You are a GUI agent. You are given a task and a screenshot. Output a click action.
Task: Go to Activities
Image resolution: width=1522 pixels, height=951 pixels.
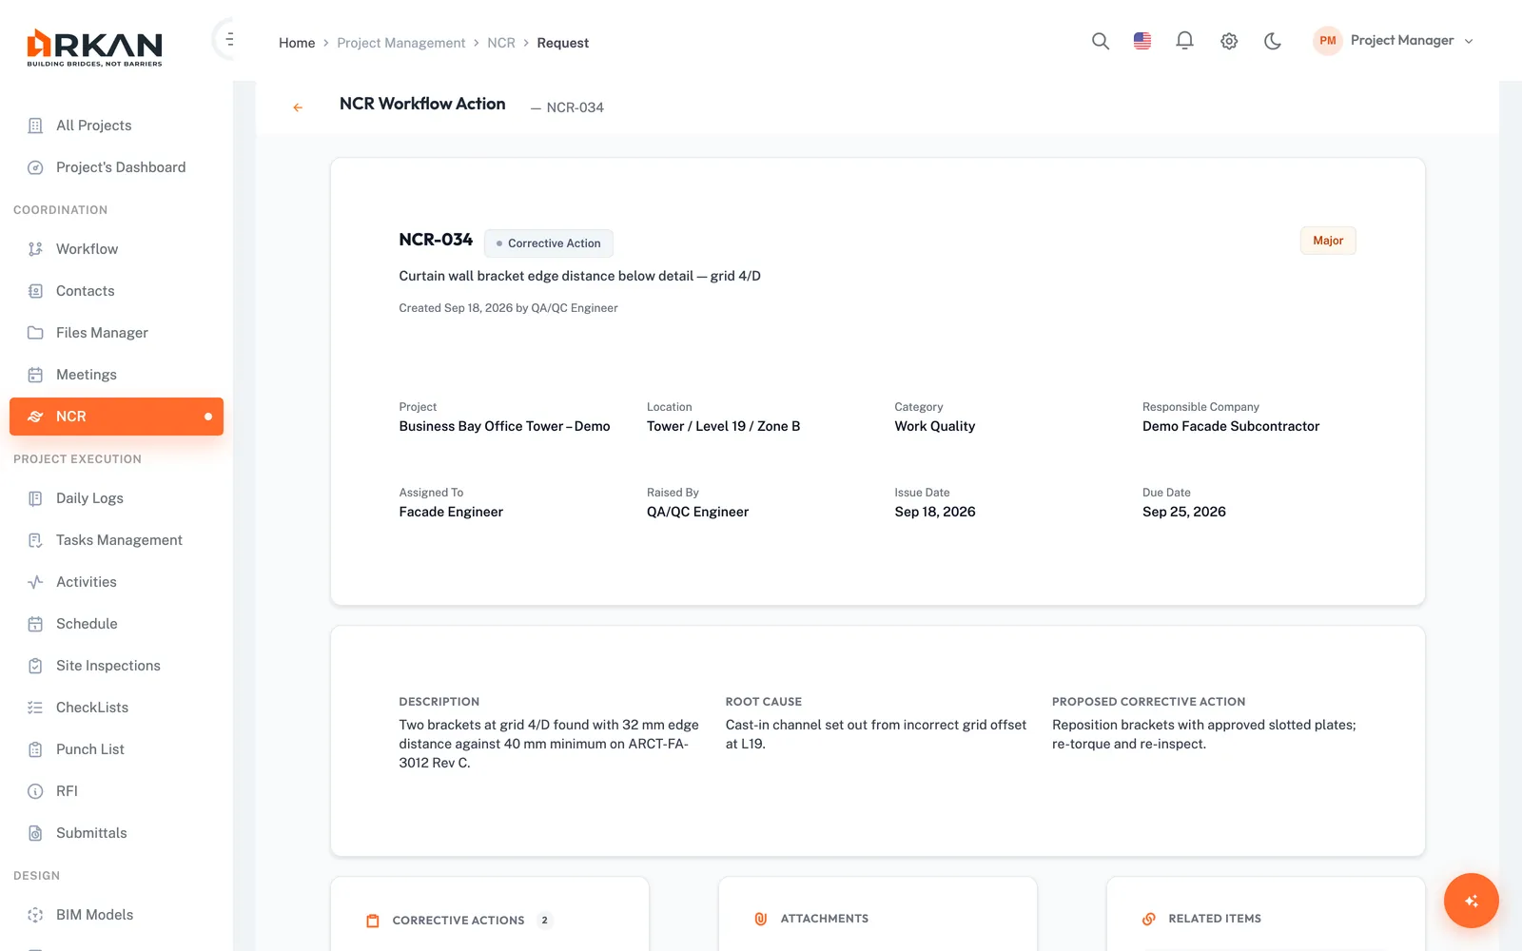pyautogui.click(x=116, y=582)
